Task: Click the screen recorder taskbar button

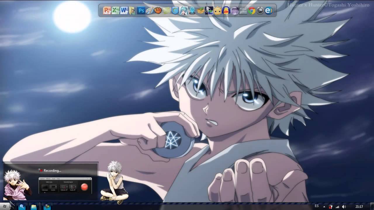Action: 47,206
